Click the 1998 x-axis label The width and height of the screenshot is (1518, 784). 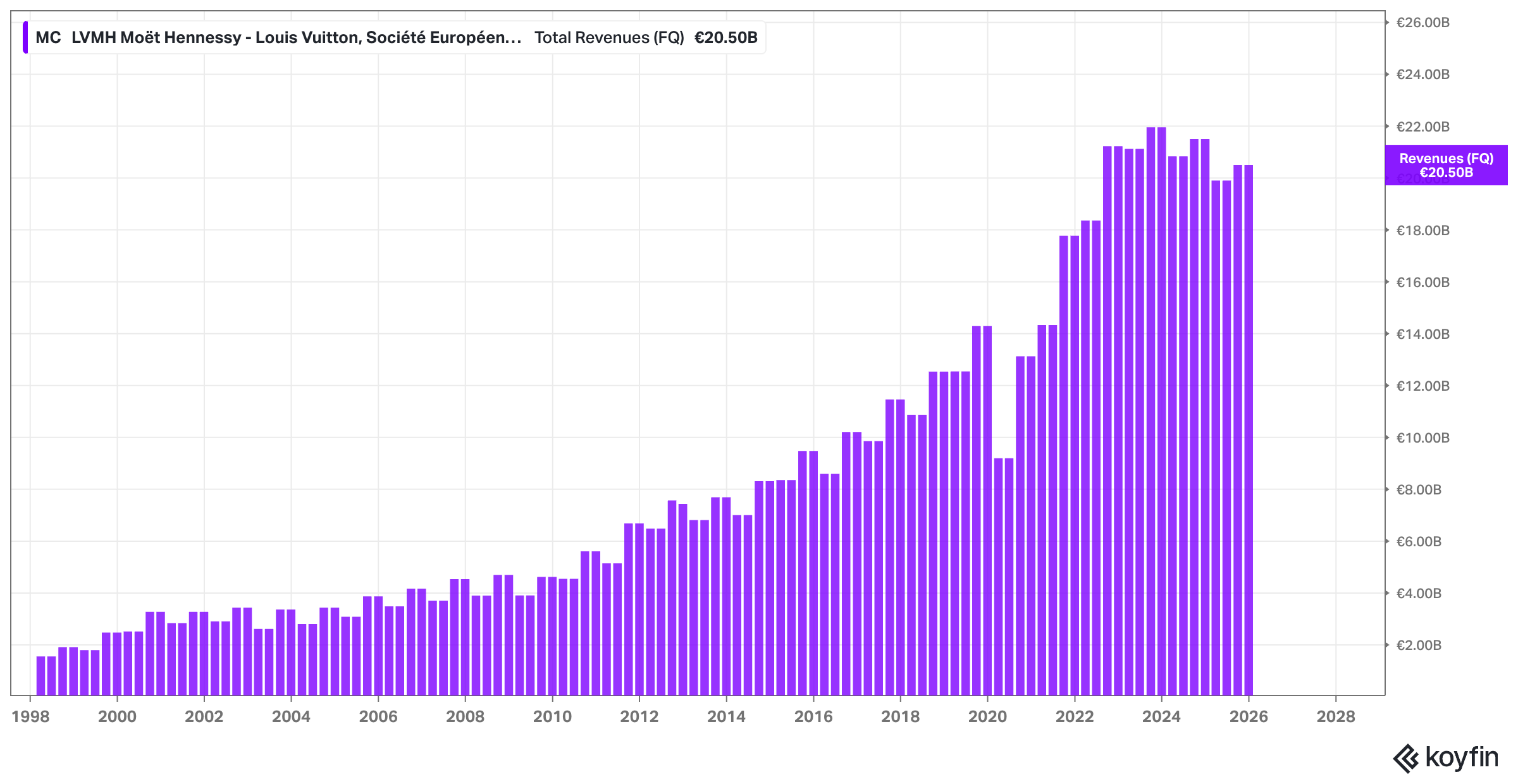point(30,716)
